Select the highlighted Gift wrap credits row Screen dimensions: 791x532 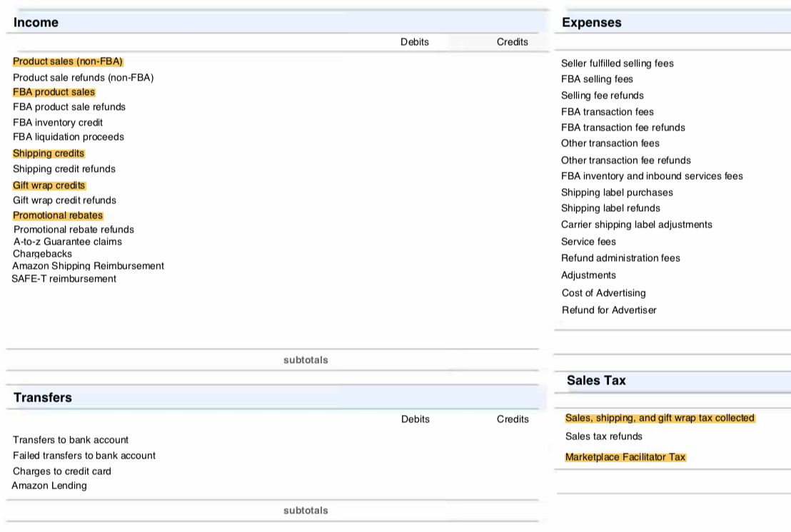tap(49, 185)
